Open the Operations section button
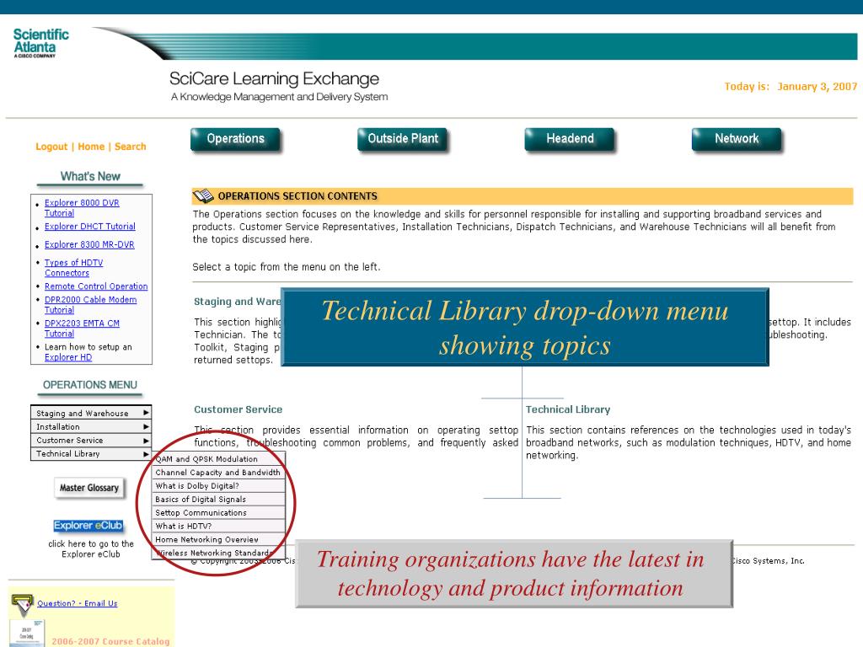This screenshot has height=647, width=863. (x=236, y=139)
